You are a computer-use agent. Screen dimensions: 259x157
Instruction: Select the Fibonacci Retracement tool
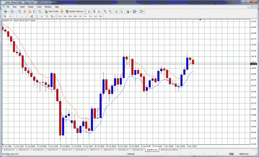[36, 16]
